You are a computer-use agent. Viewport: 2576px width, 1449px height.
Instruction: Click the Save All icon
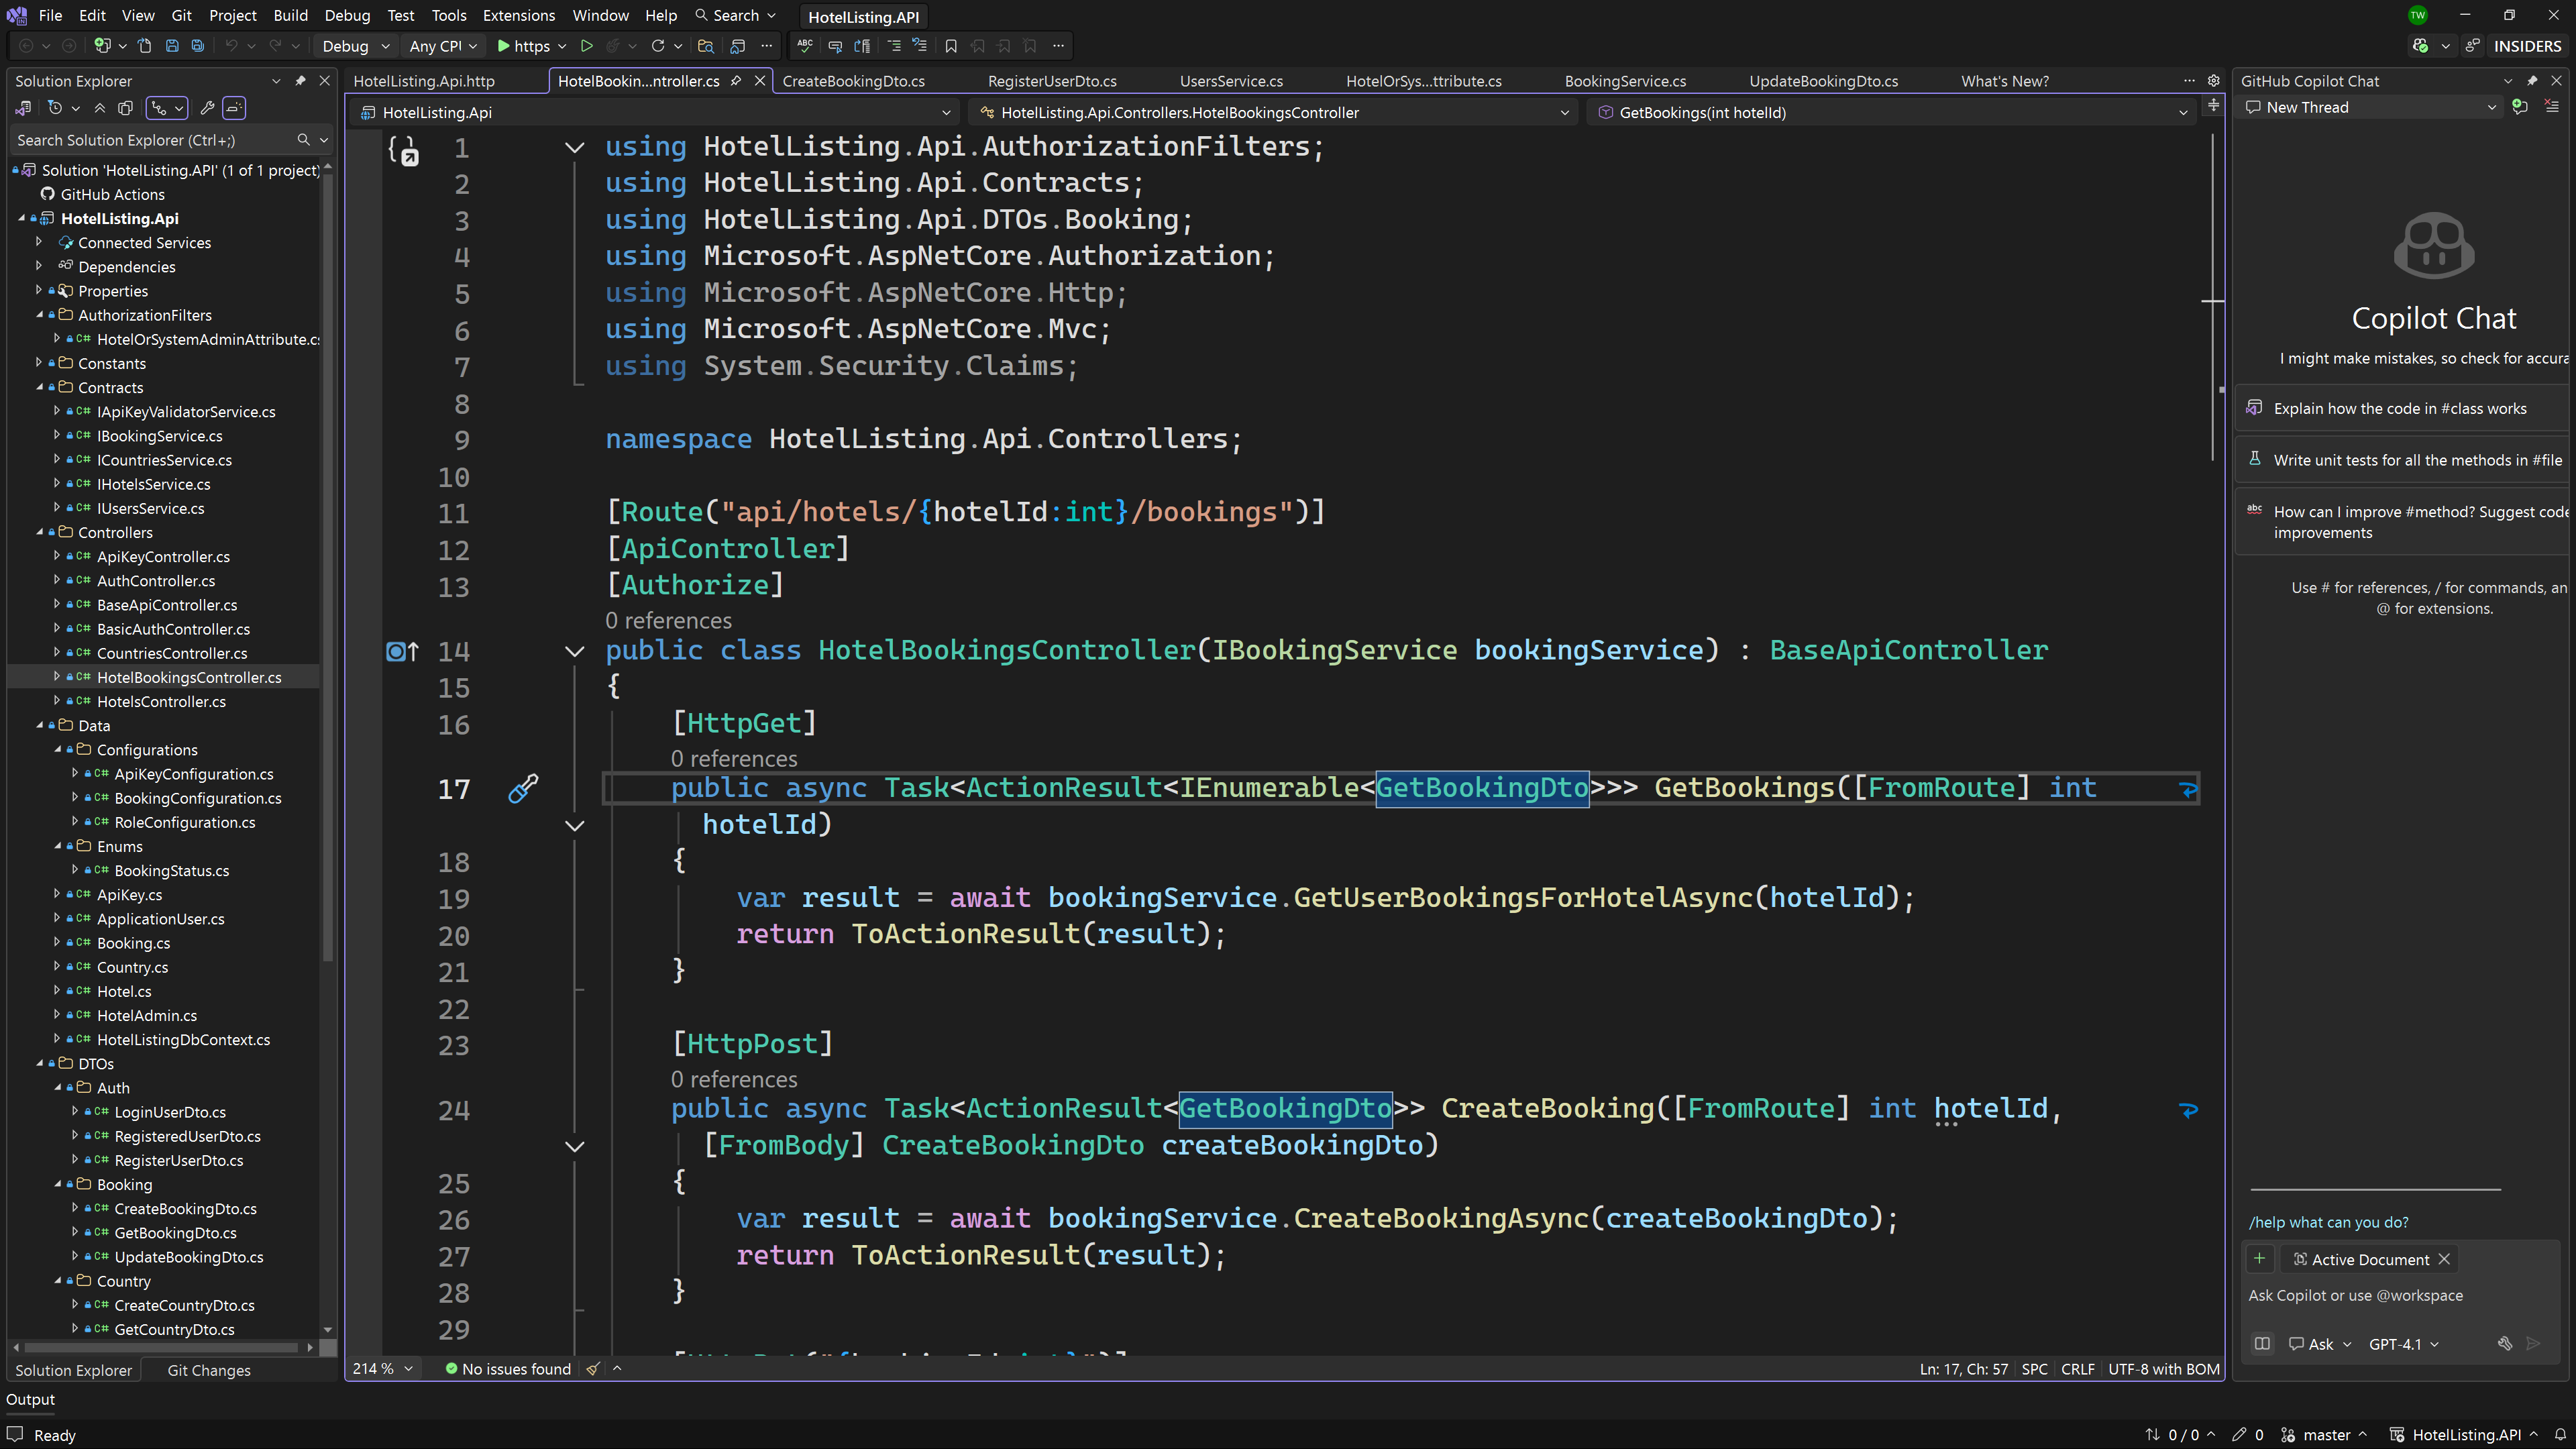197,45
